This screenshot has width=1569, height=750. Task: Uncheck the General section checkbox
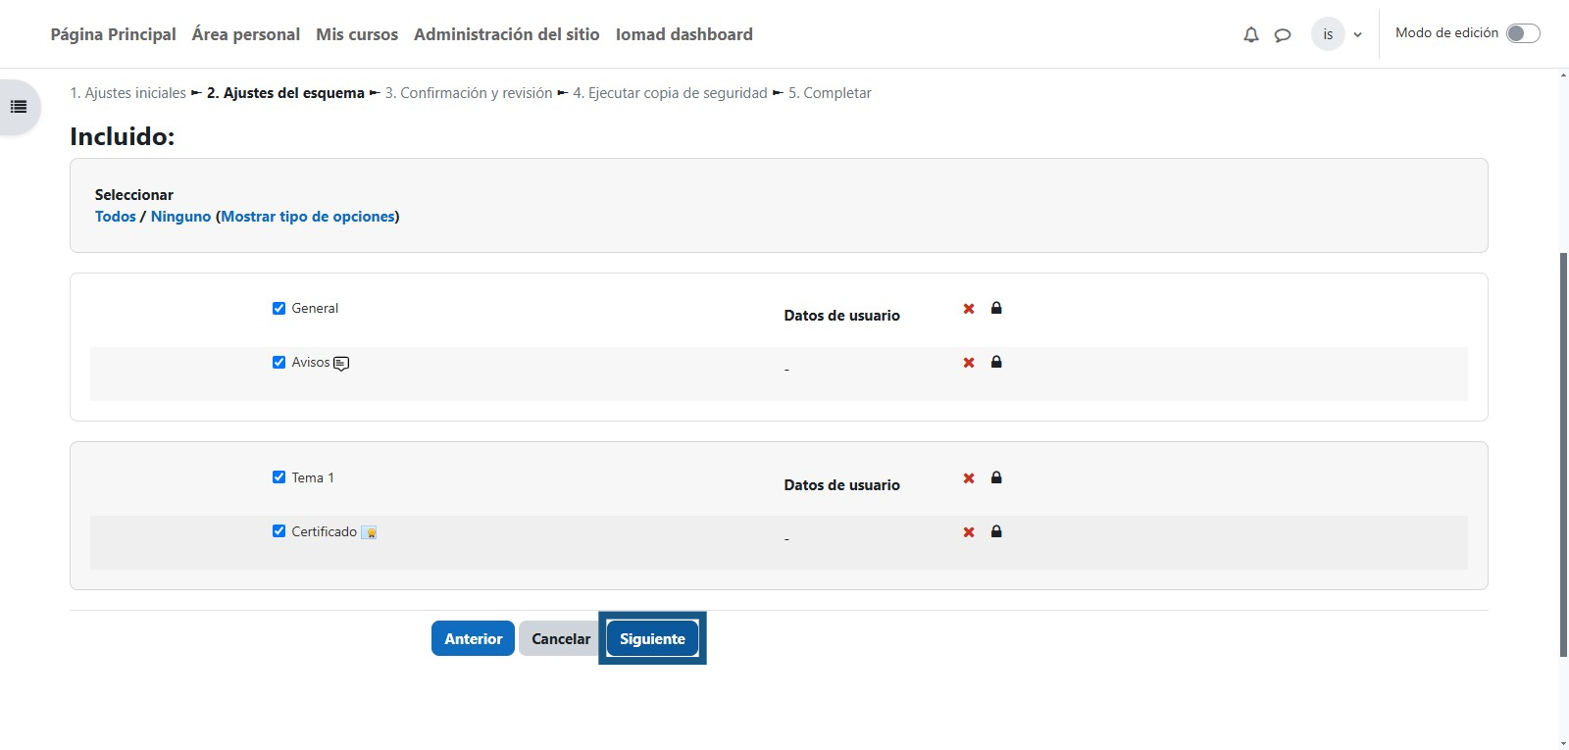coord(278,308)
